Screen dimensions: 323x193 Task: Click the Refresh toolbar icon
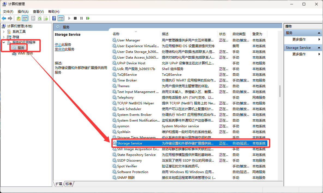pos(40,18)
